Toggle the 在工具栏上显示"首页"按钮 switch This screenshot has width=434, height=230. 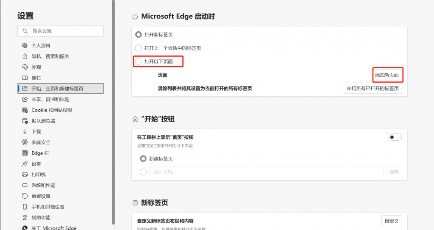click(395, 137)
